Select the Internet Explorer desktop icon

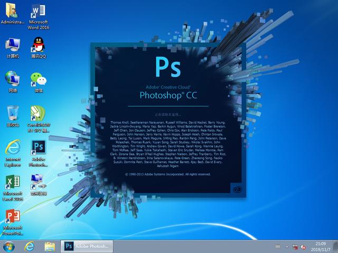(x=13, y=153)
